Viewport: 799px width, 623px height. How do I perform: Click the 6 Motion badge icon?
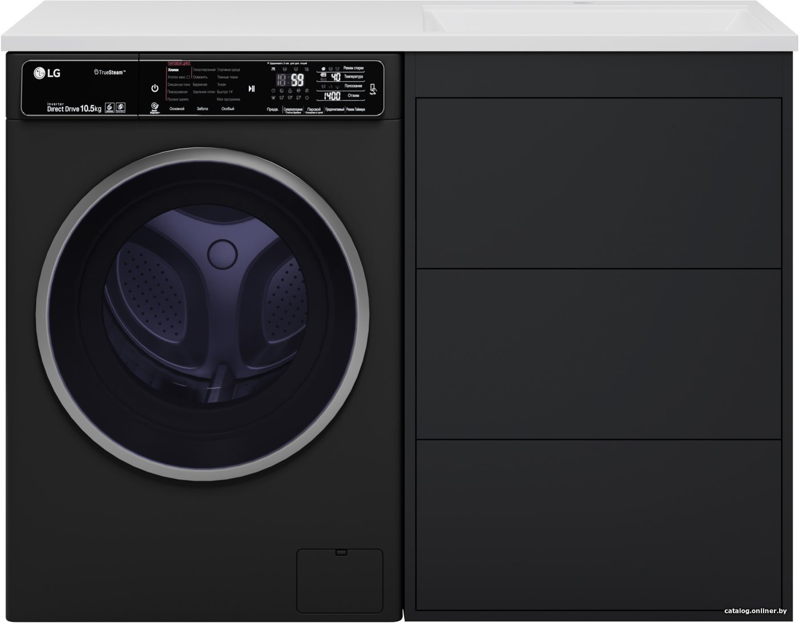click(110, 107)
